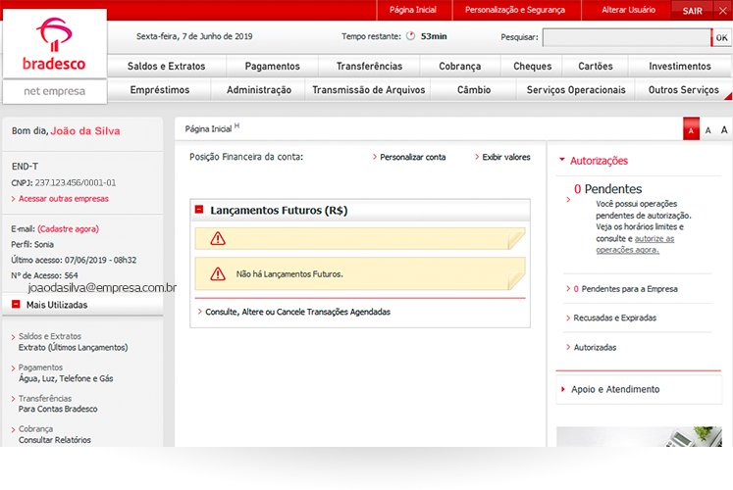The width and height of the screenshot is (733, 490).
Task: Click the SAIR logout button
Action: pos(692,9)
